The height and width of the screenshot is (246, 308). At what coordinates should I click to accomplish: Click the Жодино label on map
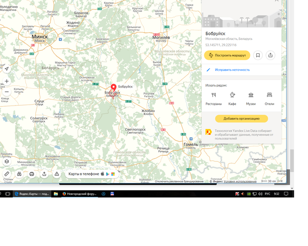(73, 23)
